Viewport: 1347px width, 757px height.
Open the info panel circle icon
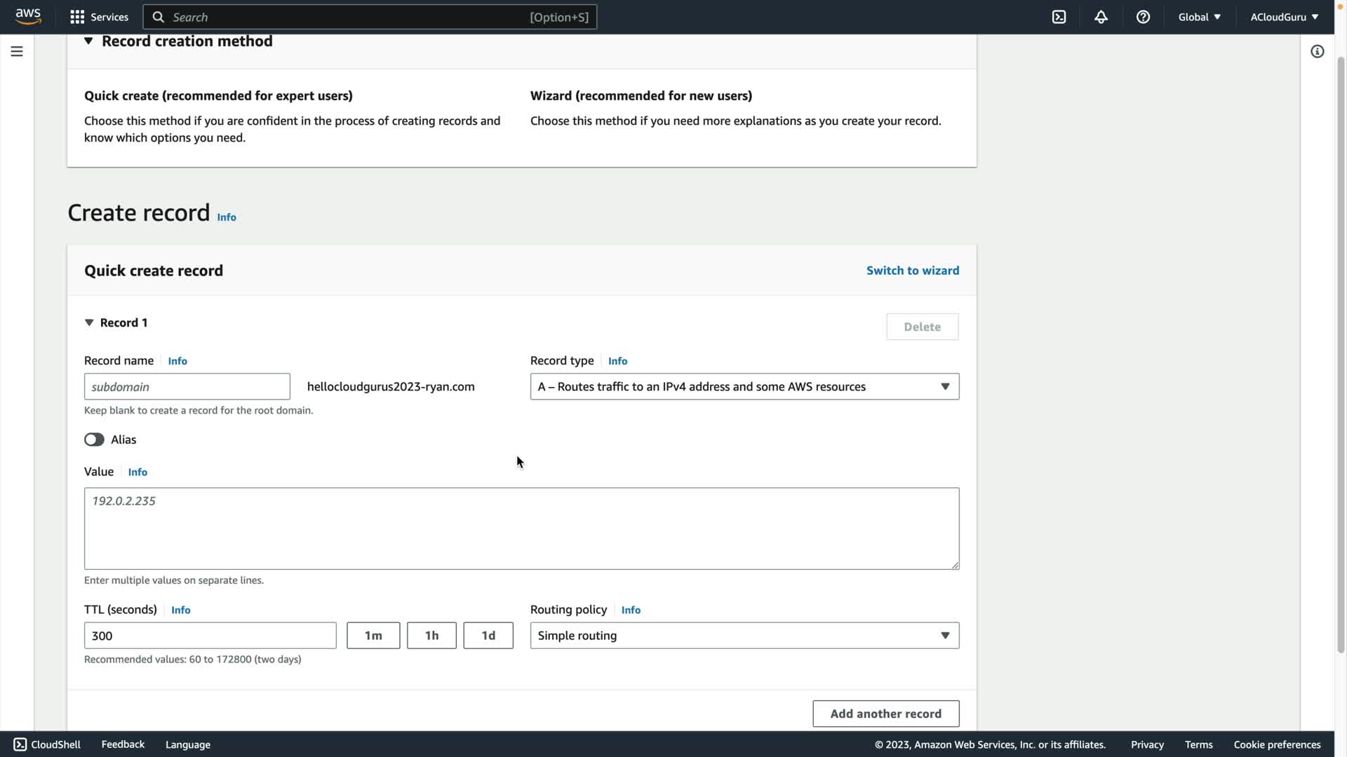click(x=1317, y=51)
